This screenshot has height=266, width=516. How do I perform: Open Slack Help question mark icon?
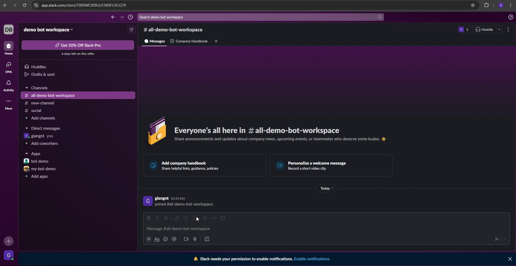(511, 17)
